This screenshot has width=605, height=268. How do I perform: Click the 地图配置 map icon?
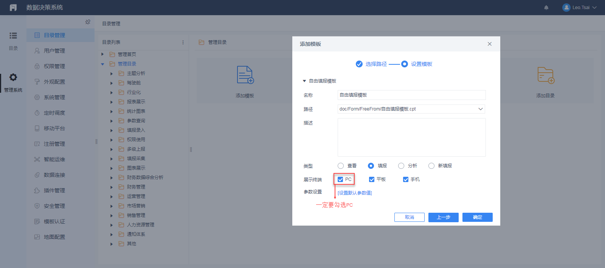pyautogui.click(x=37, y=237)
